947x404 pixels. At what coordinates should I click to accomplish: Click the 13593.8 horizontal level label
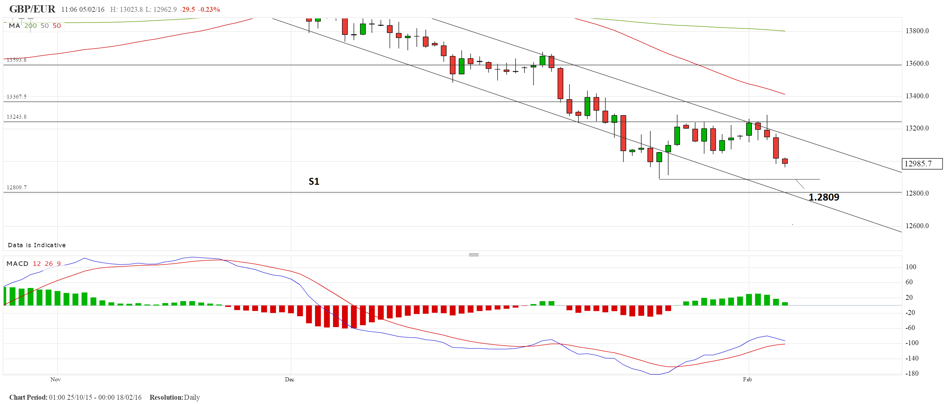pos(16,60)
